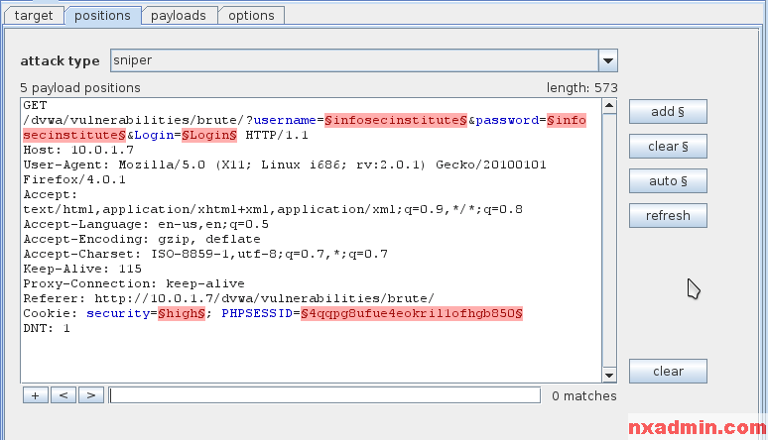This screenshot has width=768, height=440.
Task: Click the Proxy-Connection: keep-alive line
Action: coord(134,283)
